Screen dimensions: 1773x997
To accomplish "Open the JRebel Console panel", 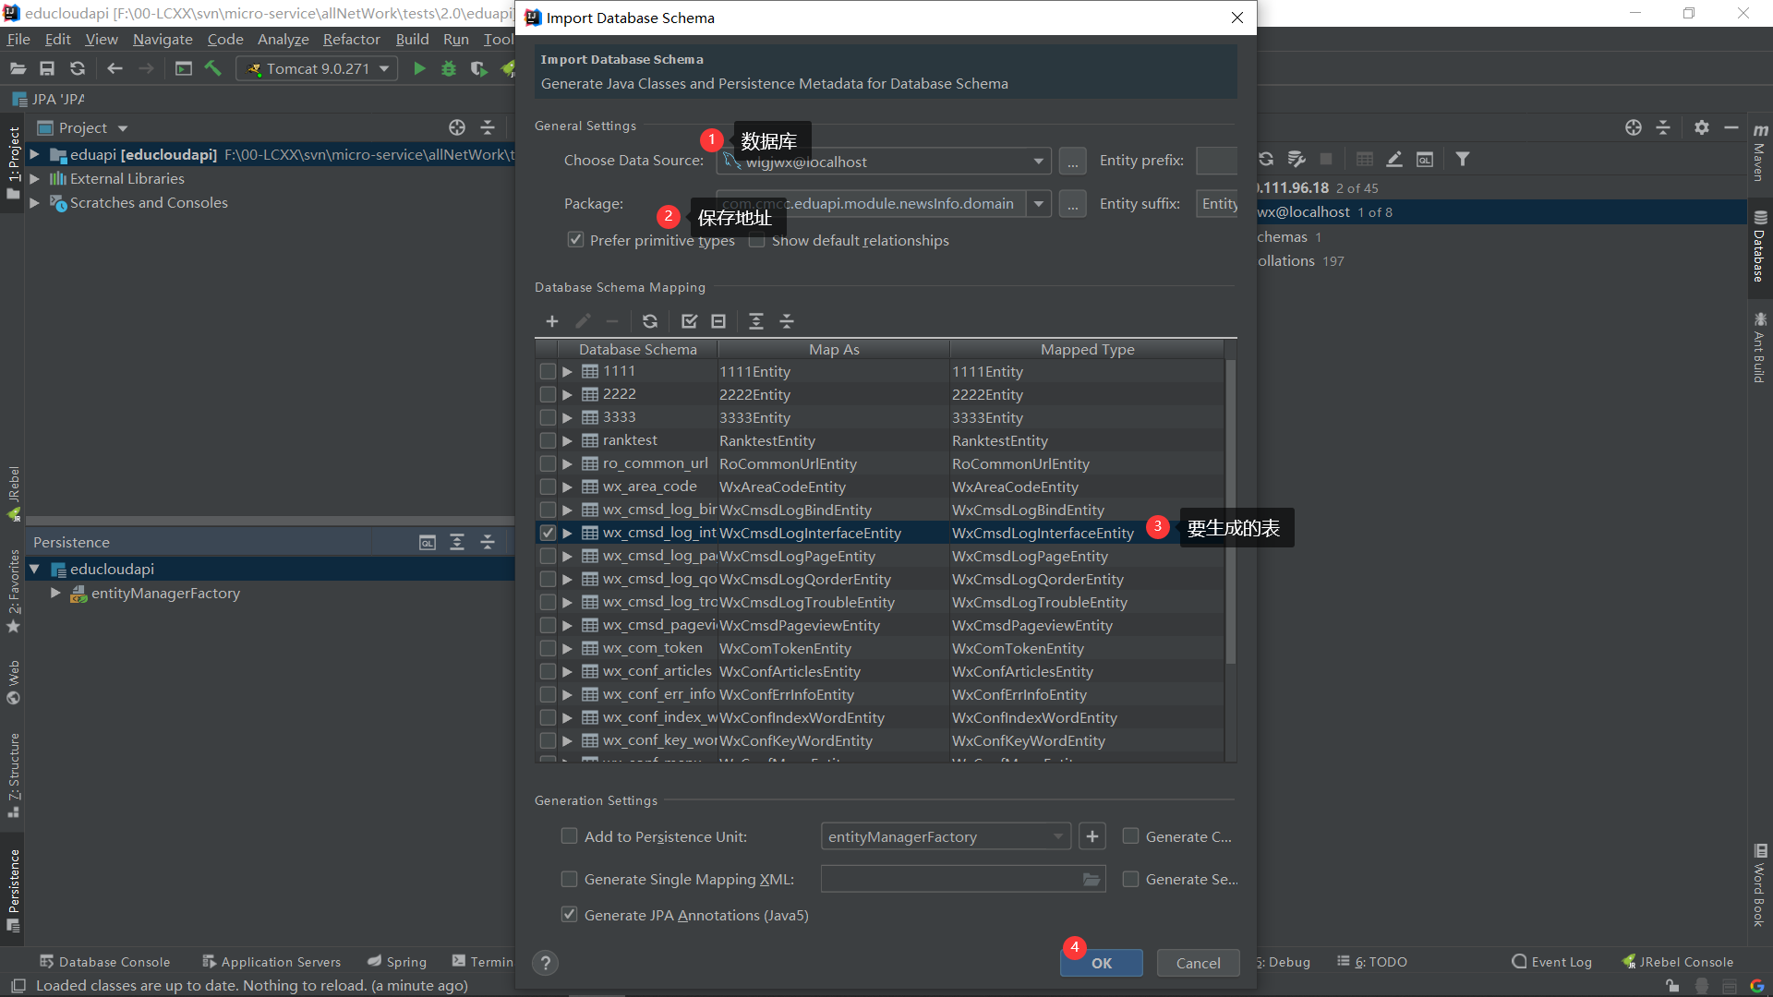I will [x=1678, y=962].
